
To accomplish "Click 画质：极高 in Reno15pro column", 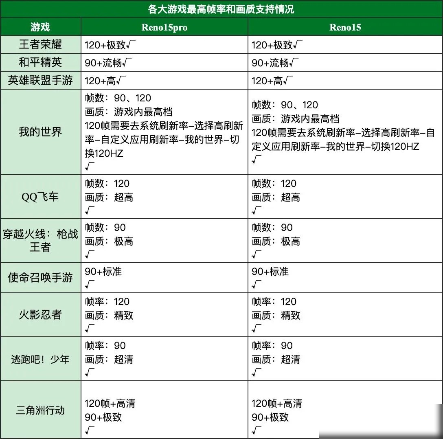I will [x=109, y=241].
